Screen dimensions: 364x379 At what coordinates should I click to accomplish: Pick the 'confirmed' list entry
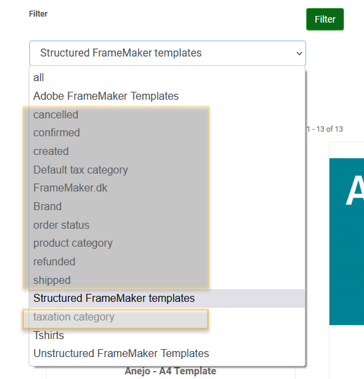coord(167,133)
